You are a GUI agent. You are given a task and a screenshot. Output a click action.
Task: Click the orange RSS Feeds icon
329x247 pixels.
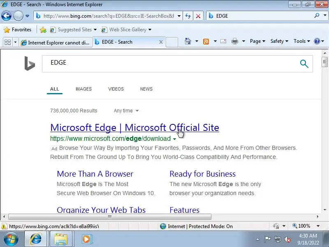click(206, 42)
